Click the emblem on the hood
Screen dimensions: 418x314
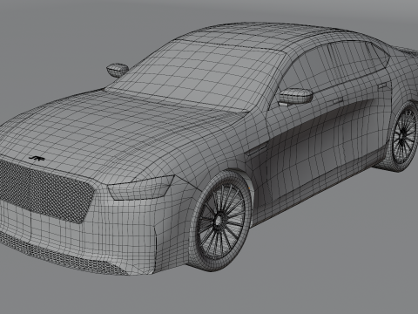point(37,159)
